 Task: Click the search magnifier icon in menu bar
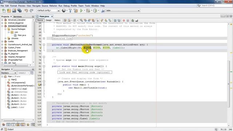point(199,5)
